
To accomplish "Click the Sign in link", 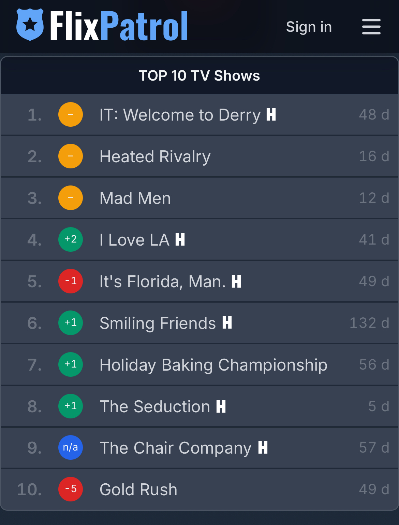I will [x=309, y=27].
